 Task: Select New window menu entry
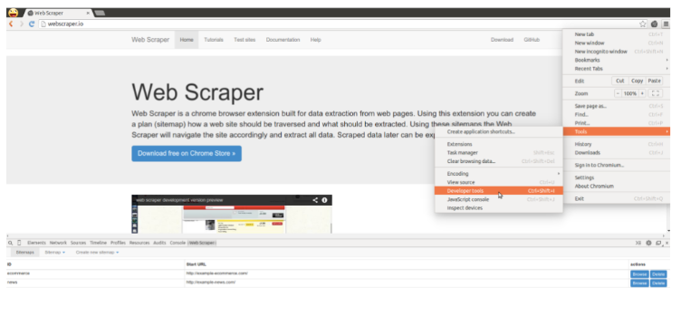coord(617,43)
